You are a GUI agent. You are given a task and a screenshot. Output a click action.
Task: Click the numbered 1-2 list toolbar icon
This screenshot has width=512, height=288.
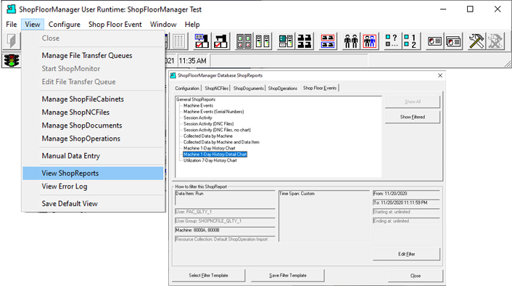click(410, 41)
